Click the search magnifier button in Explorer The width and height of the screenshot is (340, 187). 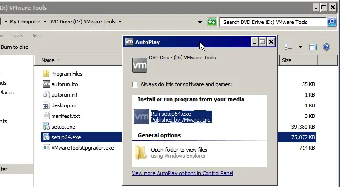pyautogui.click(x=331, y=22)
